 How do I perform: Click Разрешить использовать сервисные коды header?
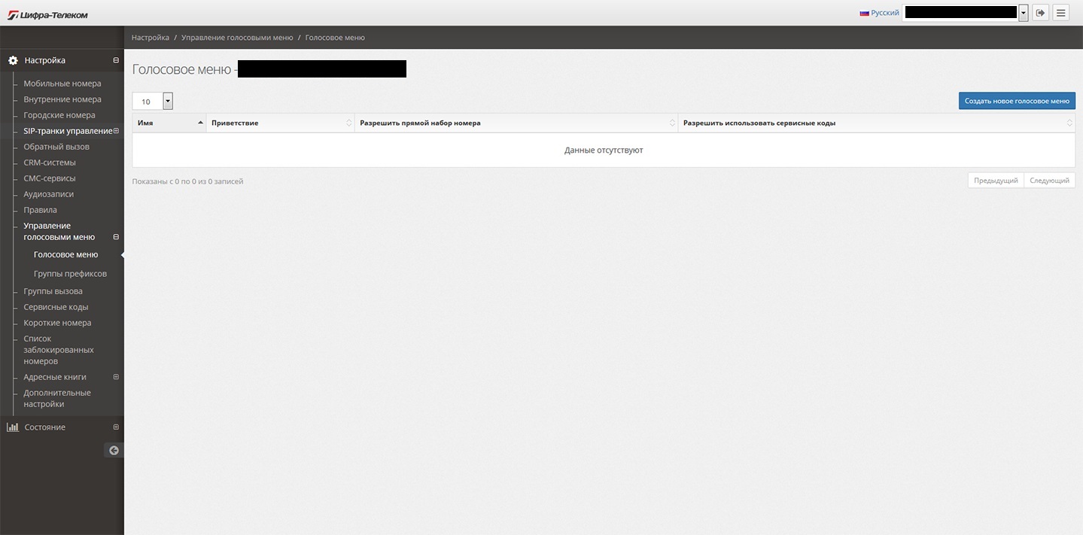[877, 123]
